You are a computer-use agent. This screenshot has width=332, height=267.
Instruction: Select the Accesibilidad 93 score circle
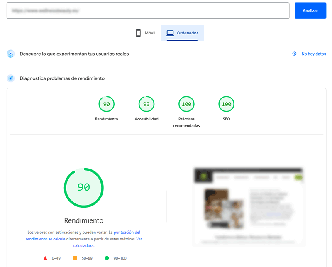click(146, 104)
